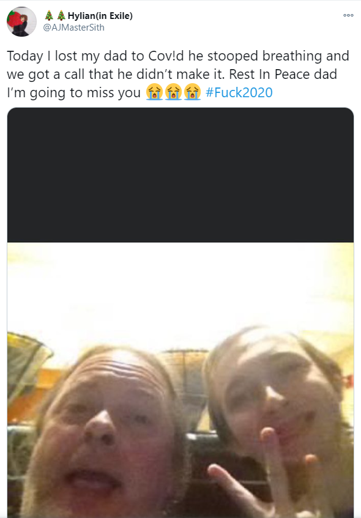The image size is (361, 518).
Task: Open the attached selfie photo
Action: tap(180, 380)
